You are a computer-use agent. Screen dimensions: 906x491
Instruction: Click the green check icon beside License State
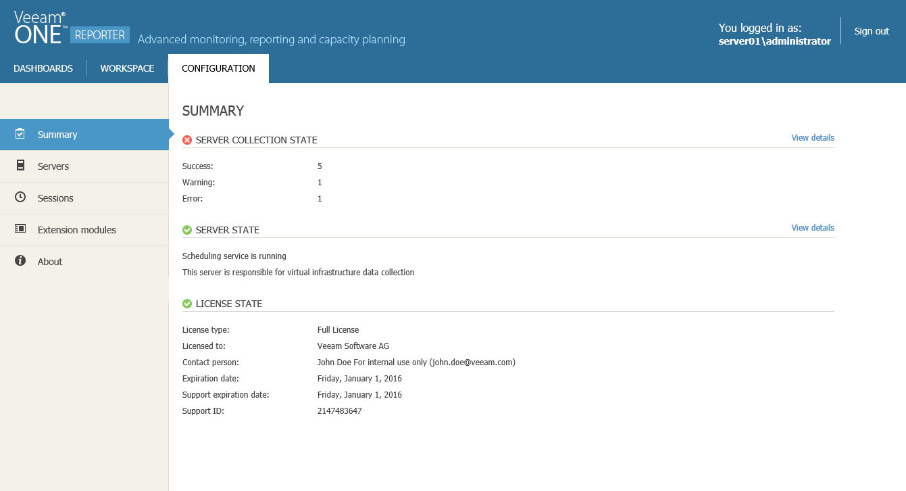point(187,304)
